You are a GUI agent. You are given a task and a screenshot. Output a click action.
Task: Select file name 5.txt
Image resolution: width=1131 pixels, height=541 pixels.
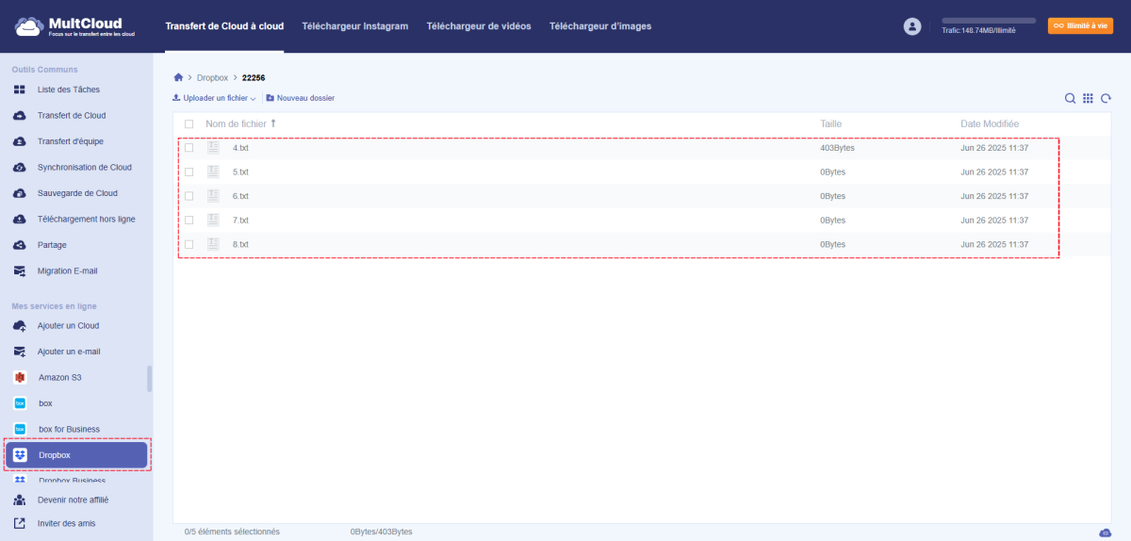[240, 172]
